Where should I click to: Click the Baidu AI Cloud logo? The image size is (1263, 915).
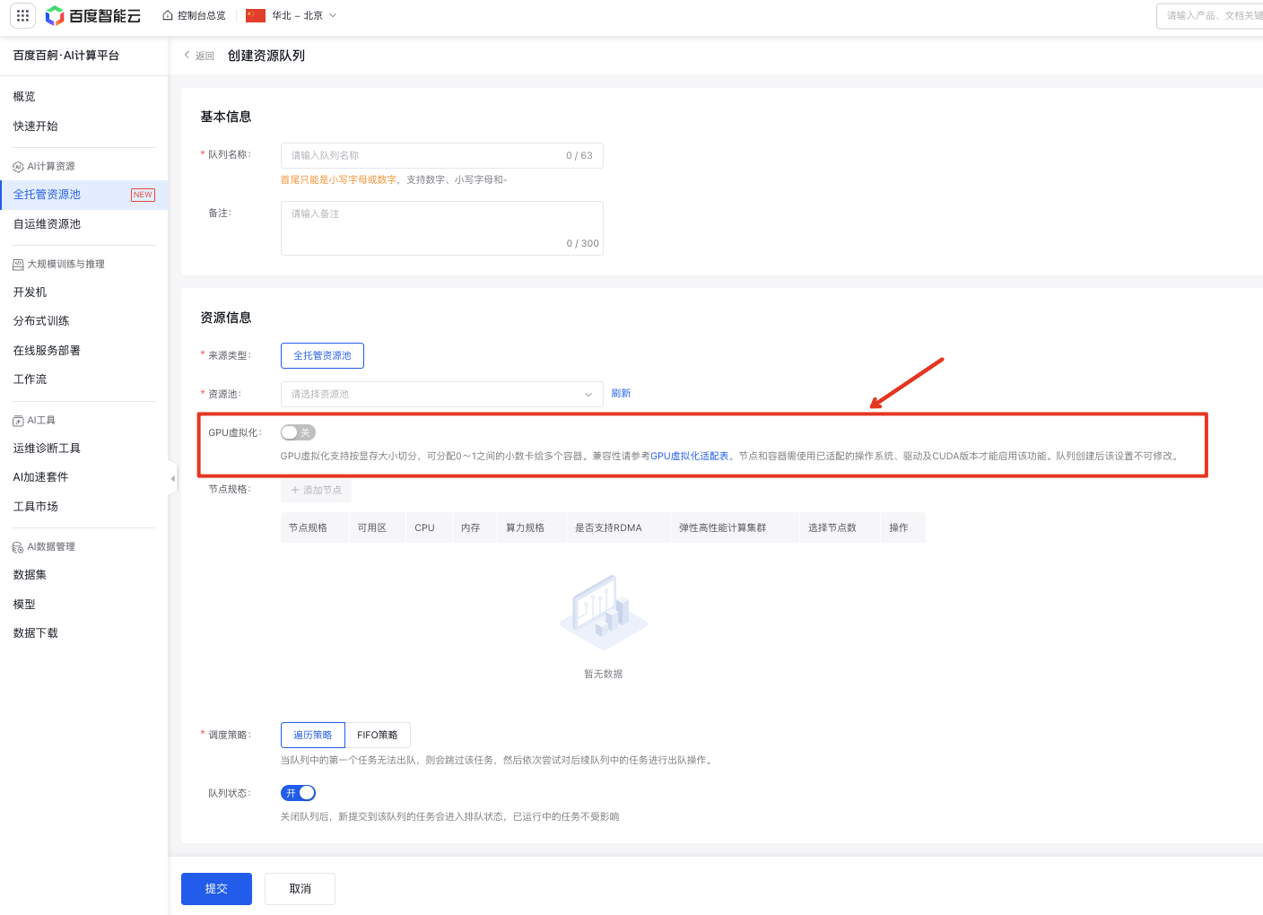point(93,15)
